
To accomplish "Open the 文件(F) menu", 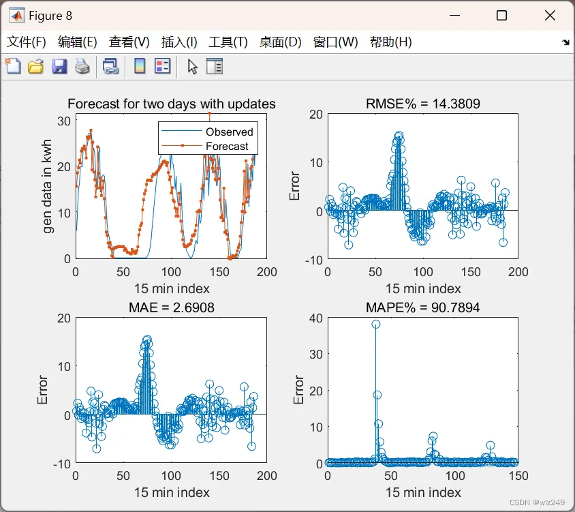I will (x=27, y=42).
